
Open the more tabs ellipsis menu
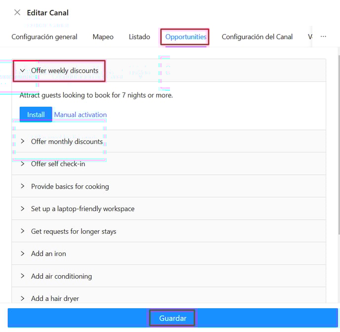click(x=323, y=37)
